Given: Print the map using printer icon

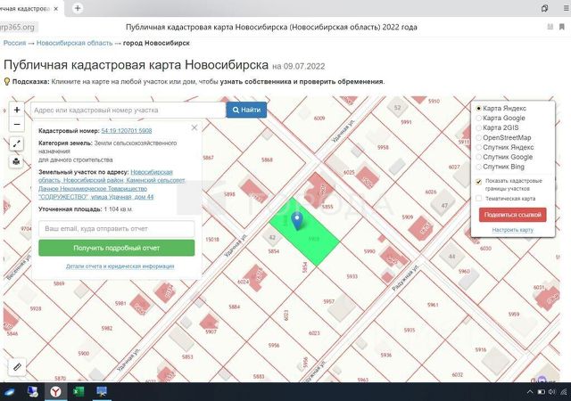Looking at the screenshot, I should pyautogui.click(x=16, y=161).
